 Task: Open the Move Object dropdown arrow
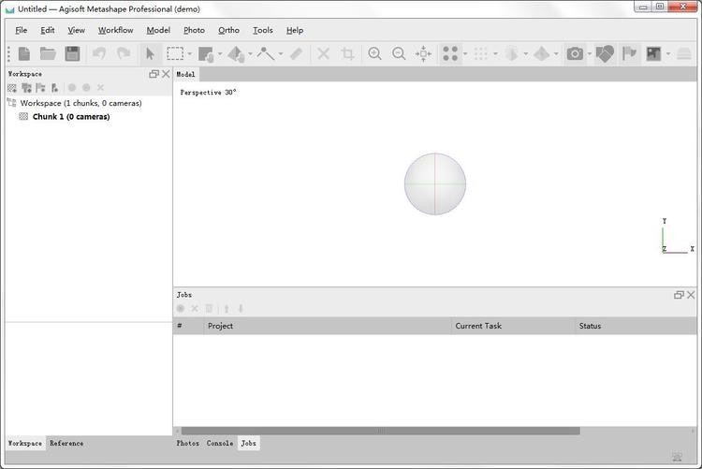tap(250, 54)
